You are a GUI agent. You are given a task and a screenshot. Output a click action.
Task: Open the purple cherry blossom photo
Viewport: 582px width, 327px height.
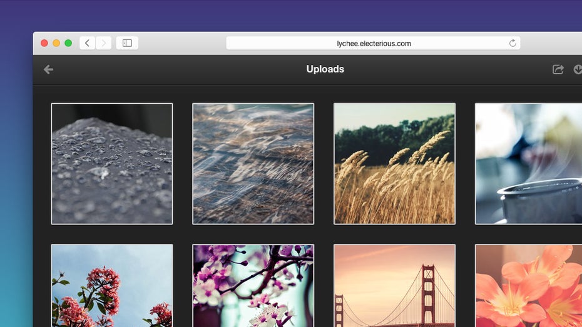(253, 286)
